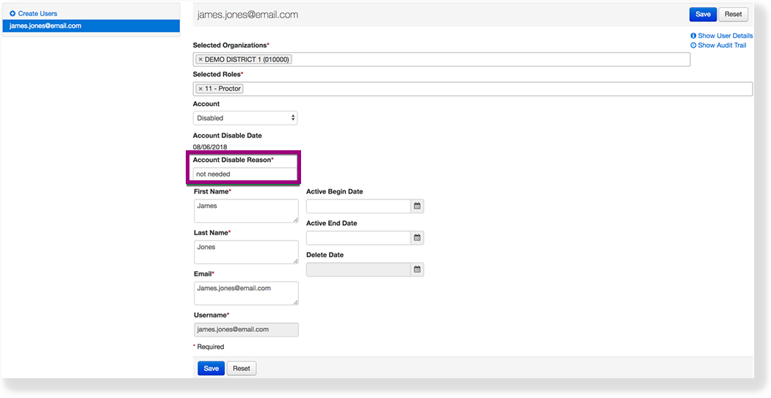Click the Delete Date calendar icon
Image resolution: width=771 pixels, height=398 pixels.
pos(417,270)
